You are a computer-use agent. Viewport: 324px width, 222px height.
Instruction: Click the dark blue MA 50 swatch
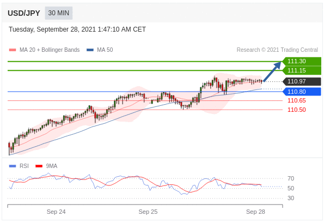pyautogui.click(x=90, y=50)
